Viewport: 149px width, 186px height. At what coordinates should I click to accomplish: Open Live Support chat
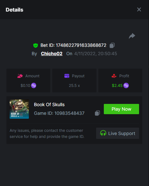pos(118,133)
